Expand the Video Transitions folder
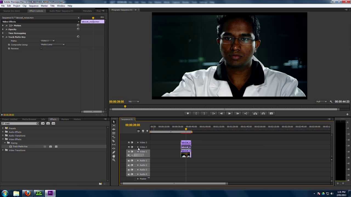Image resolution: width=351 pixels, height=197 pixels. click(3, 150)
